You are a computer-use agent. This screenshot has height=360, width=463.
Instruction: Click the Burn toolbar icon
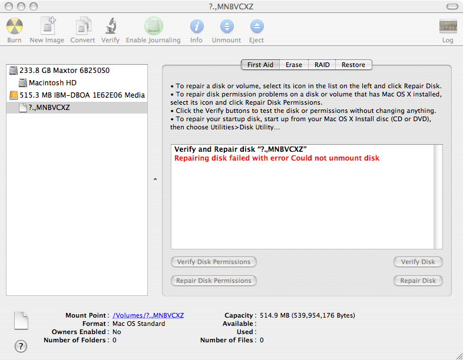(x=15, y=26)
